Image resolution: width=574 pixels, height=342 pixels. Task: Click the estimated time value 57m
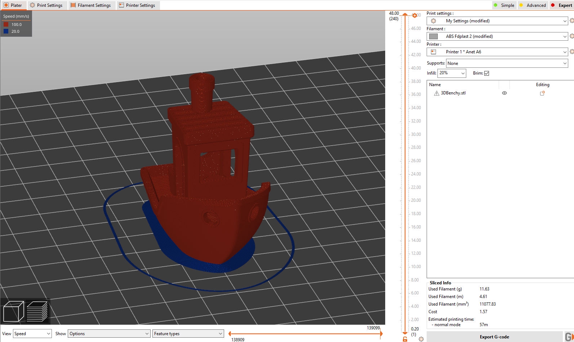484,325
